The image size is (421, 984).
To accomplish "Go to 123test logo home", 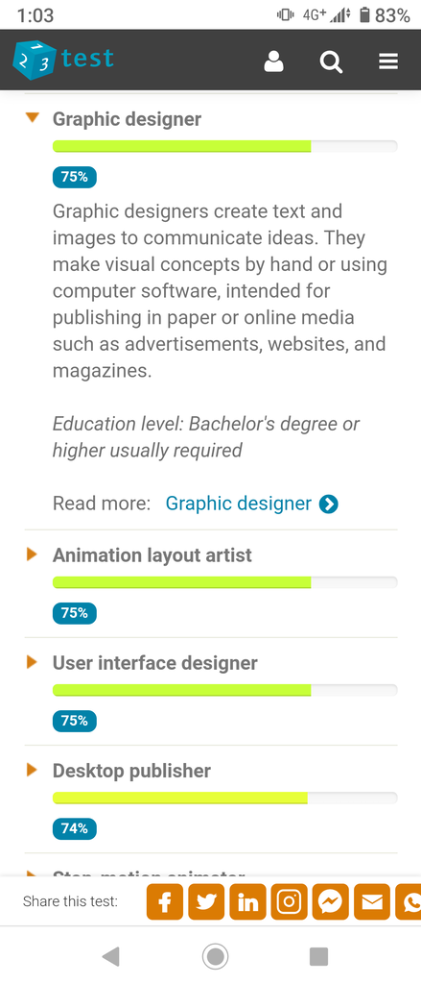I will [x=63, y=61].
